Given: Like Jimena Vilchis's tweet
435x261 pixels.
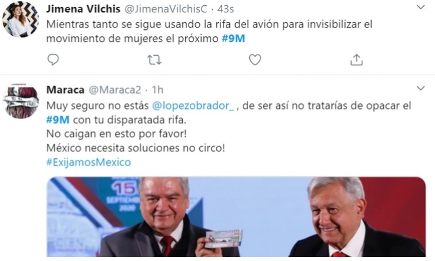Looking at the screenshot, I should point(255,59).
